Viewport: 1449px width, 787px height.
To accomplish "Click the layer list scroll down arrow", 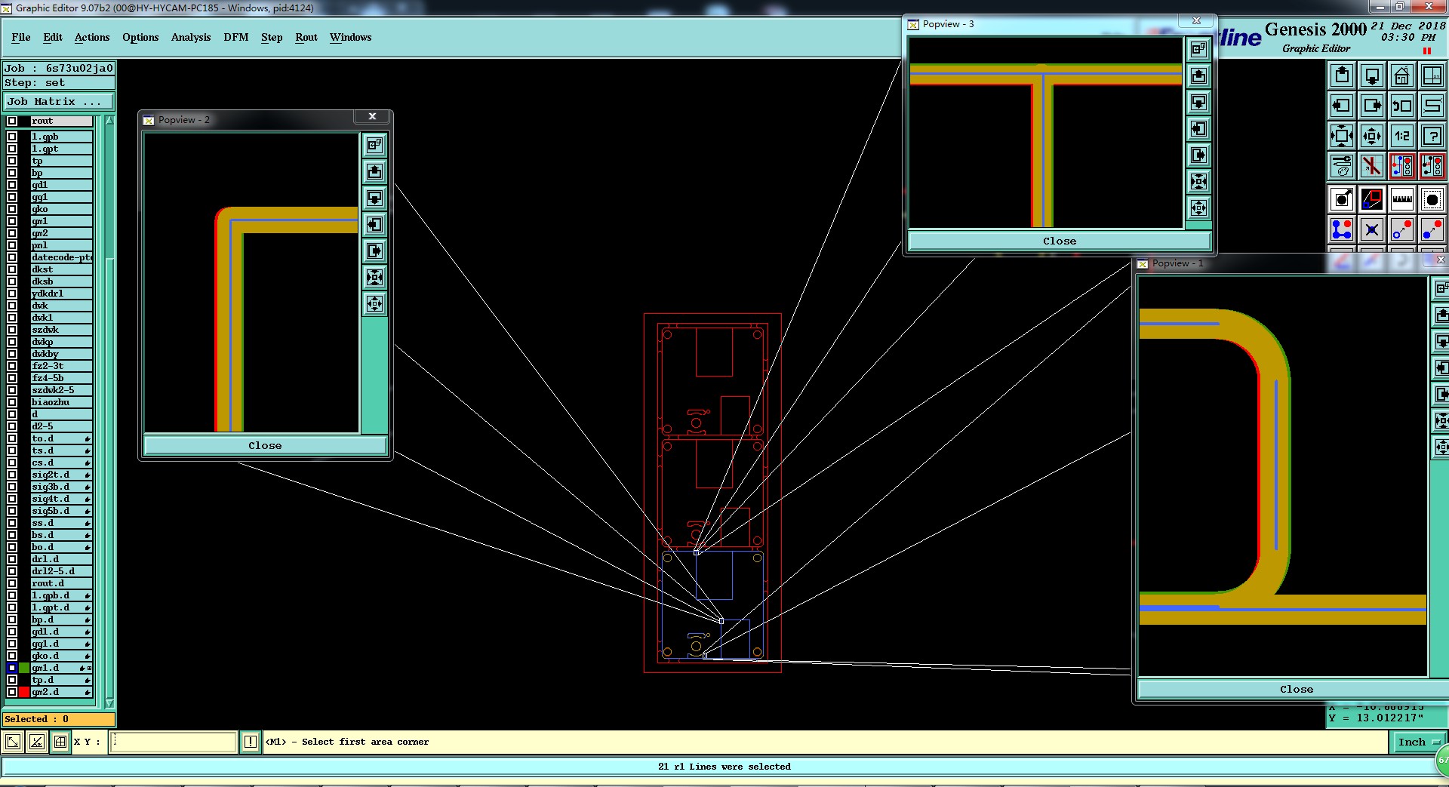I will click(109, 703).
